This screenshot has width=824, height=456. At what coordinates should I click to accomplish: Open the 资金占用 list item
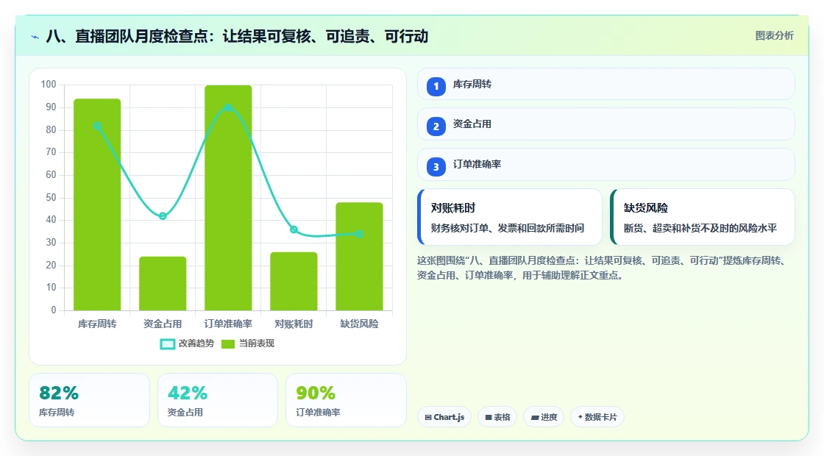(606, 124)
